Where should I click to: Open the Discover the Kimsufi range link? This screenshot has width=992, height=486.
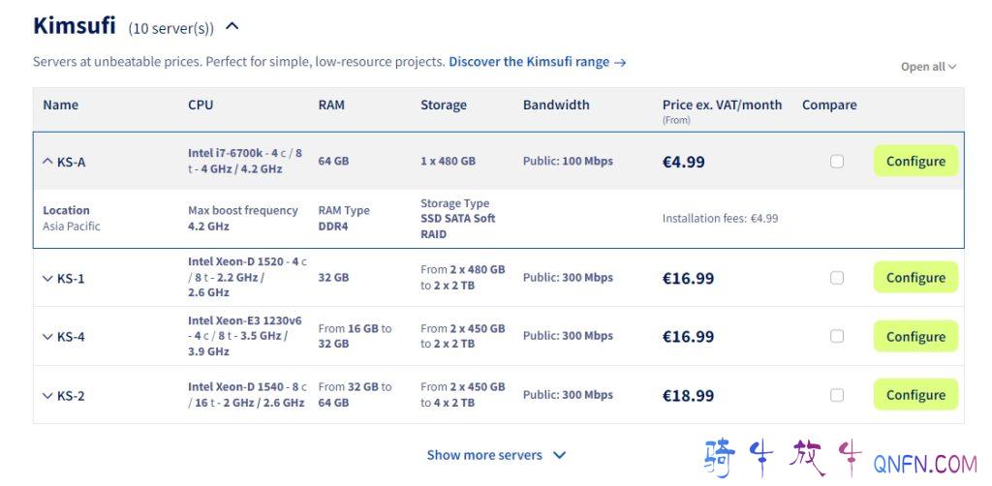click(x=529, y=62)
